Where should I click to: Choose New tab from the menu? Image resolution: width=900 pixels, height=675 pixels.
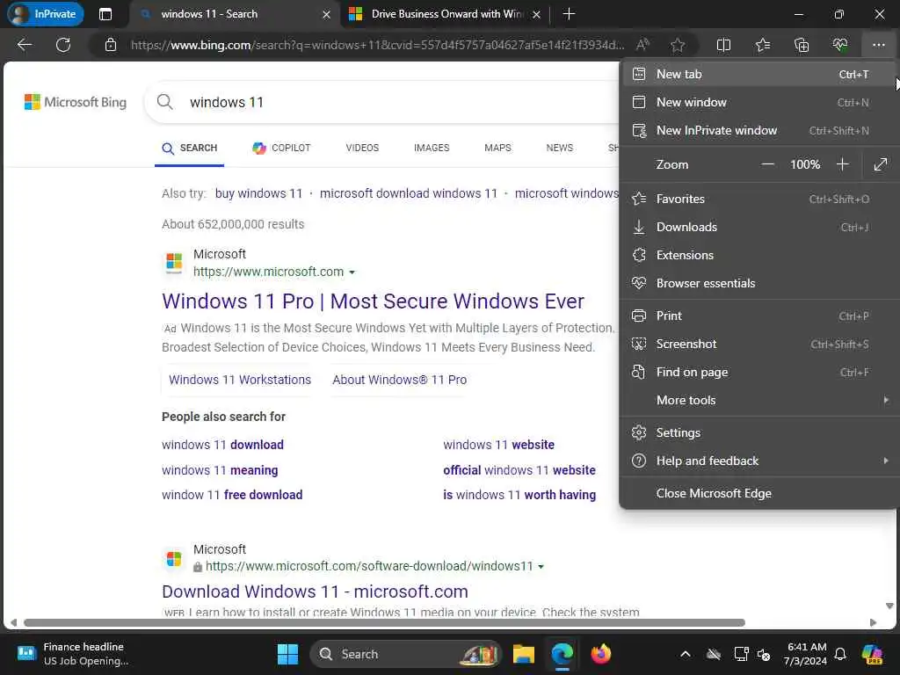coord(758,74)
